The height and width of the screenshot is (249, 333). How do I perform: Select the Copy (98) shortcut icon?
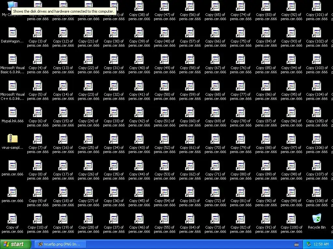tap(291, 166)
